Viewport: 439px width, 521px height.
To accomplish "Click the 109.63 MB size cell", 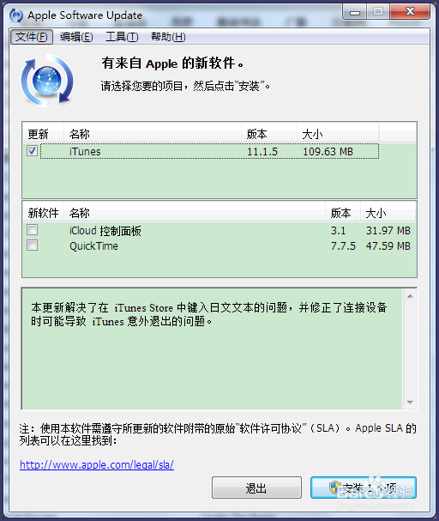I will tap(328, 152).
